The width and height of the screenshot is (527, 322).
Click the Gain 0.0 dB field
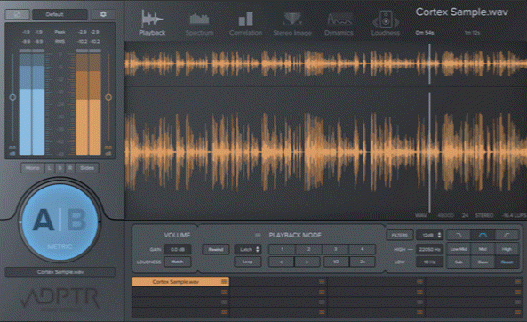pos(178,249)
